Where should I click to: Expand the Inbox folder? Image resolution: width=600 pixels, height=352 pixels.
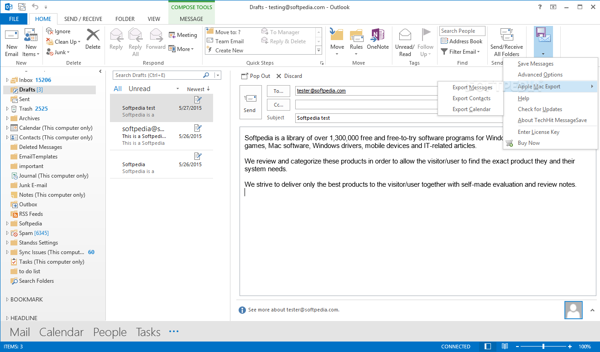(7, 80)
